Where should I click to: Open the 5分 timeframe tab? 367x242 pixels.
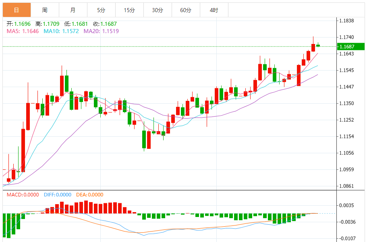102,10
